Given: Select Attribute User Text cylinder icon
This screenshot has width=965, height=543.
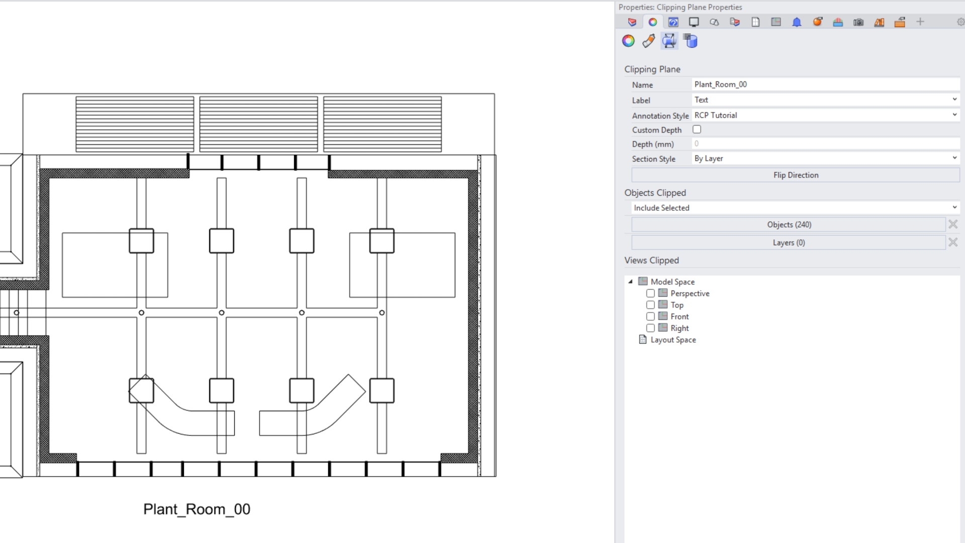Looking at the screenshot, I should [691, 41].
